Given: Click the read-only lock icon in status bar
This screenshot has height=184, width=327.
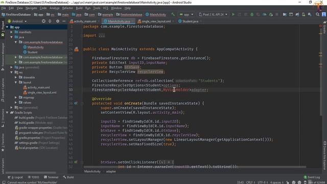Looking at the screenshot, I should pyautogui.click(x=287, y=182).
